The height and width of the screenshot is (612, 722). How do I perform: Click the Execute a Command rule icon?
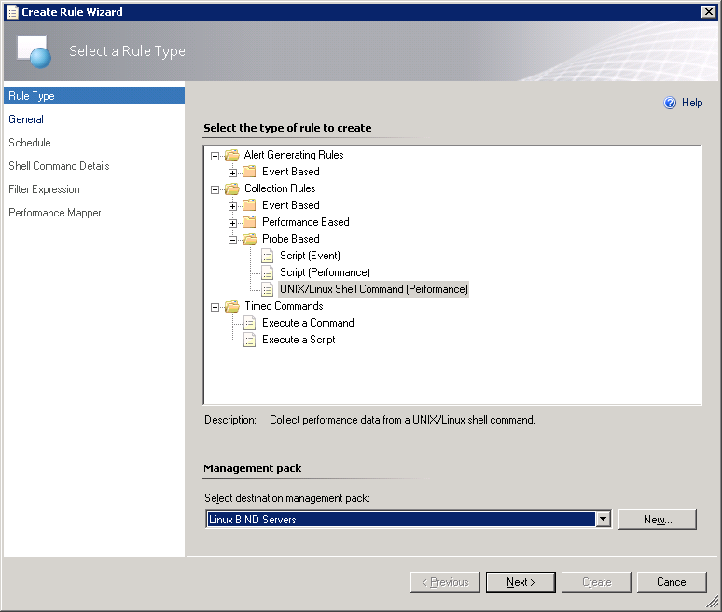249,323
